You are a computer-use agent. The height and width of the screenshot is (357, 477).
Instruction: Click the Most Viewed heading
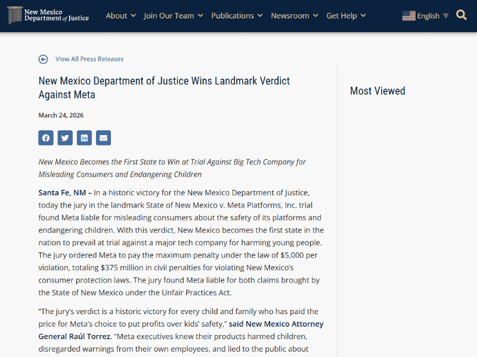(377, 90)
